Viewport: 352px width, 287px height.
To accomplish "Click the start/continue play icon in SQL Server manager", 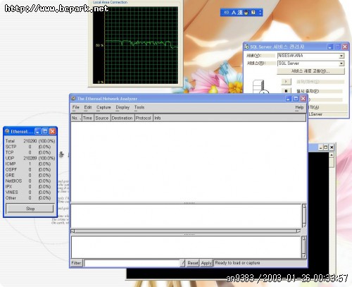I will coord(286,82).
